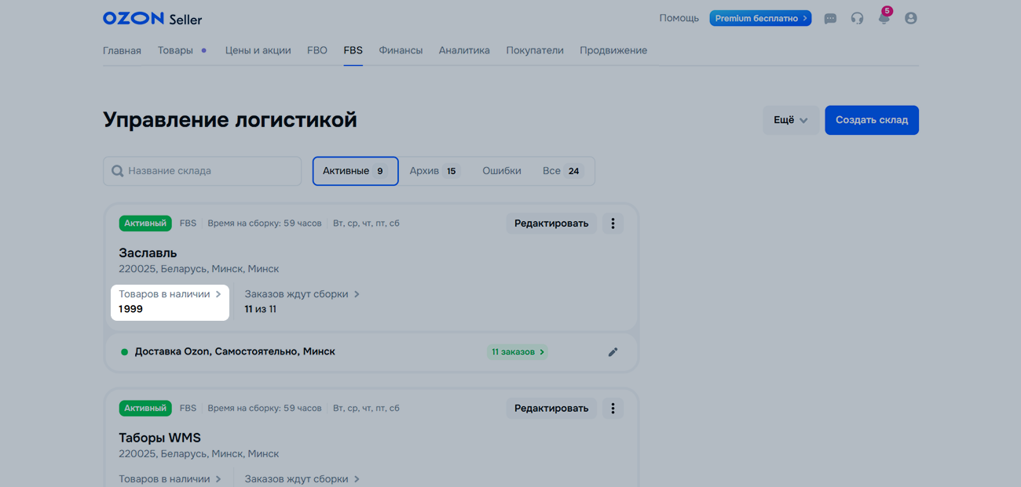Go to Цены и акции section
This screenshot has width=1021, height=487.
pyautogui.click(x=258, y=50)
